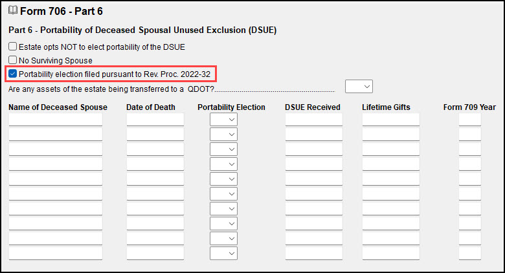Open second row Portability Election dropdown
Viewport: 505px width, 273px height.
(x=223, y=135)
